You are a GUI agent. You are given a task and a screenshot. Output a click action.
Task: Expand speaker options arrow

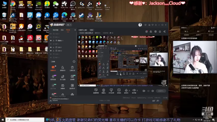coord(137,91)
